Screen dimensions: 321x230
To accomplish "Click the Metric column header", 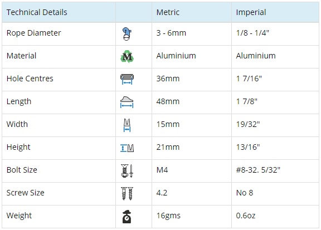I will click(168, 12).
